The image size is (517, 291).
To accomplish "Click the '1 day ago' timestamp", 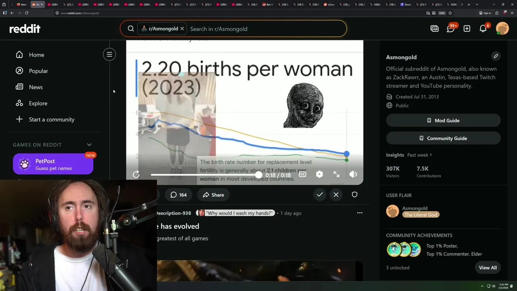I will 291,213.
